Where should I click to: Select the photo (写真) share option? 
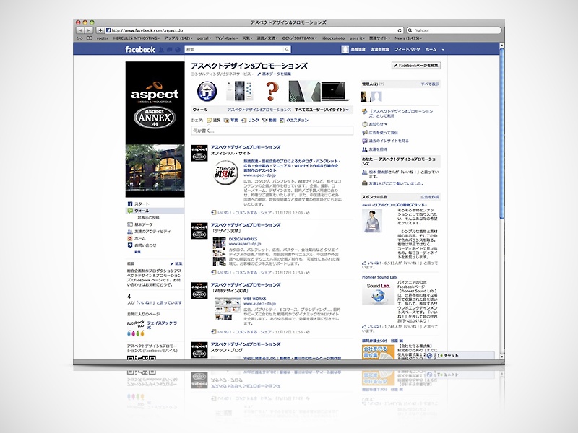tap(230, 120)
